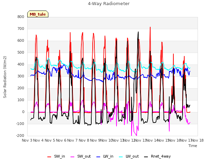Image resolution: width=218 pixels, height=163 pixels.
Task: Toggle the SW_out legend entry
Action: (81, 156)
